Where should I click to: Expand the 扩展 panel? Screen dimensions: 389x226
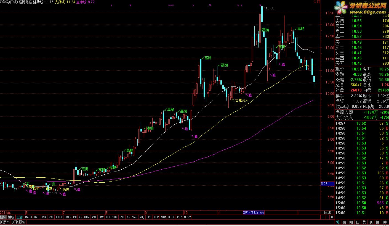[5, 222]
